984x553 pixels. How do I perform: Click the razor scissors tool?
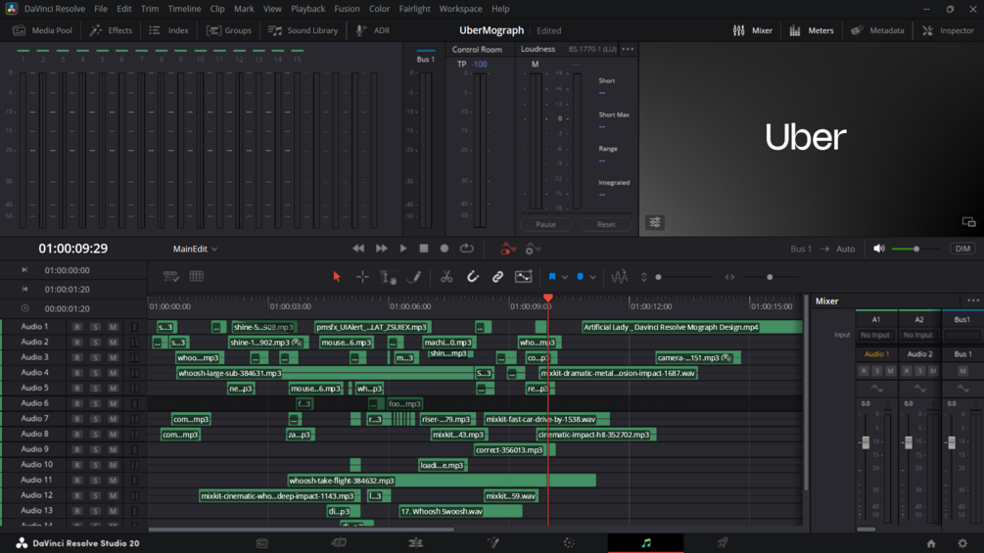tap(446, 276)
